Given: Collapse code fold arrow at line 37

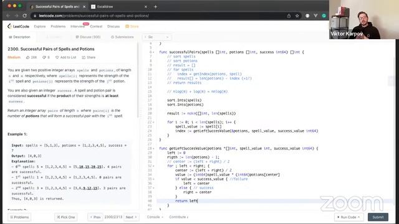Looking at the screenshot, I should click(x=153, y=188).
